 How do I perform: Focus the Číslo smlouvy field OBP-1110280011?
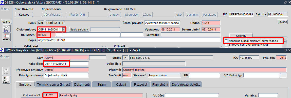tap(50, 29)
